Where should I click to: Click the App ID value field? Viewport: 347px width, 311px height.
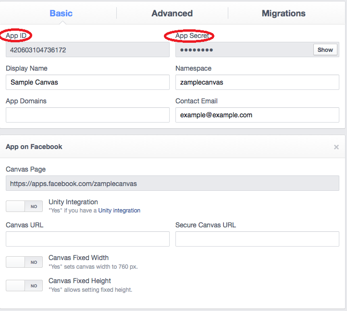87,50
